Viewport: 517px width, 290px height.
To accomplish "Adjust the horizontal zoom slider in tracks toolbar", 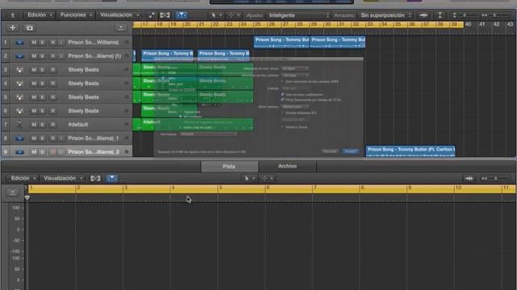I will pyautogui.click(x=495, y=15).
